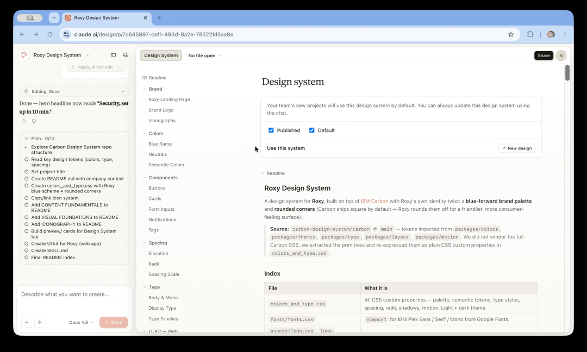Viewport: 587px width, 352px height.
Task: Toggle the 'Create SKILL.md' plan item circle
Action: pos(27,250)
